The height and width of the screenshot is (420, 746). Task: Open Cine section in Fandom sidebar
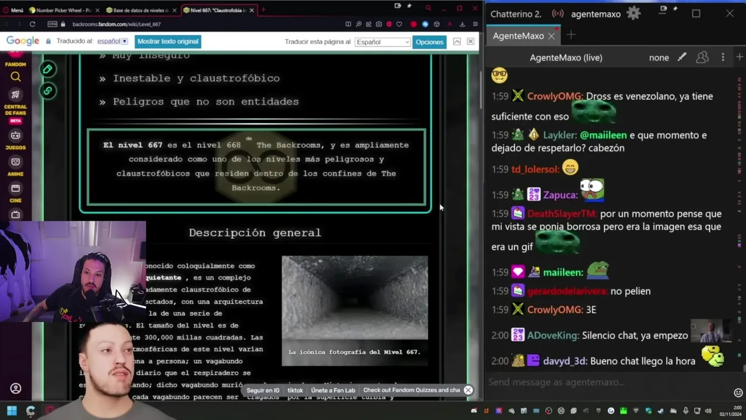tap(16, 193)
